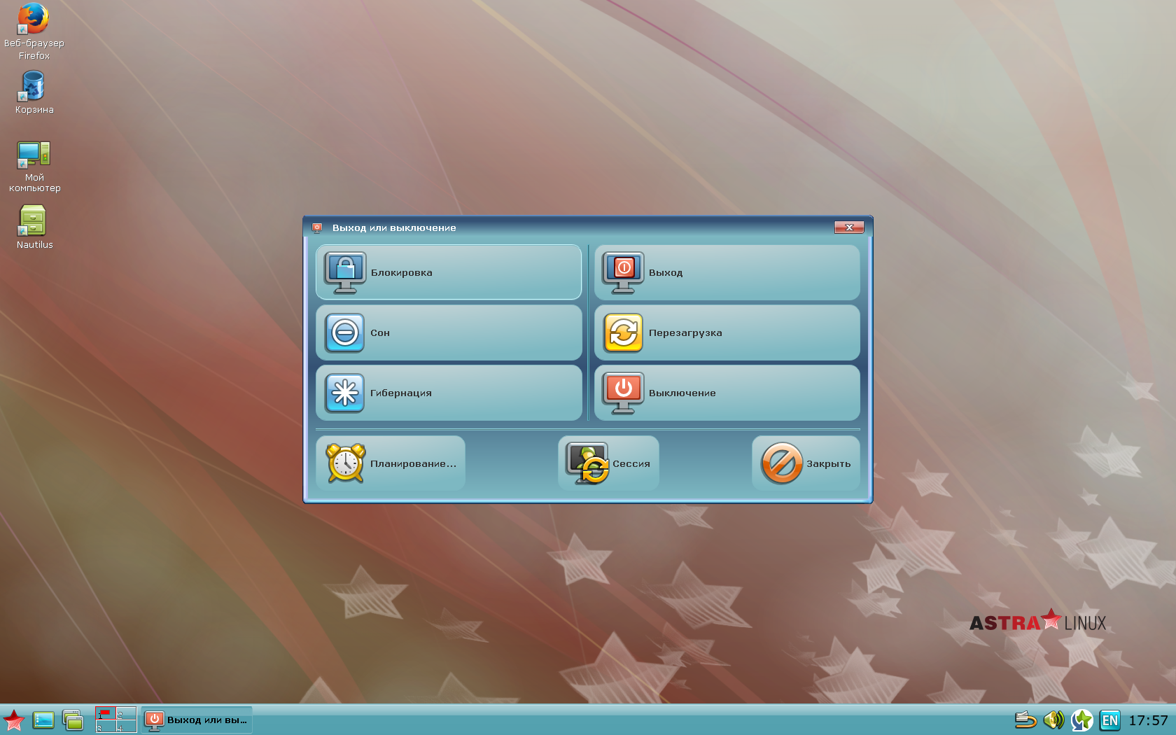Restart with the Перезагрузка button
The height and width of the screenshot is (735, 1176).
click(x=727, y=332)
